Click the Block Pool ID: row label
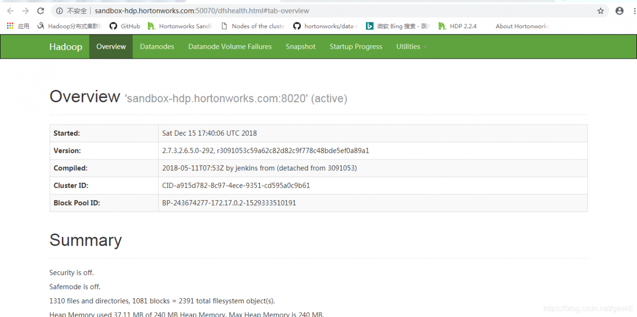 pyautogui.click(x=77, y=203)
